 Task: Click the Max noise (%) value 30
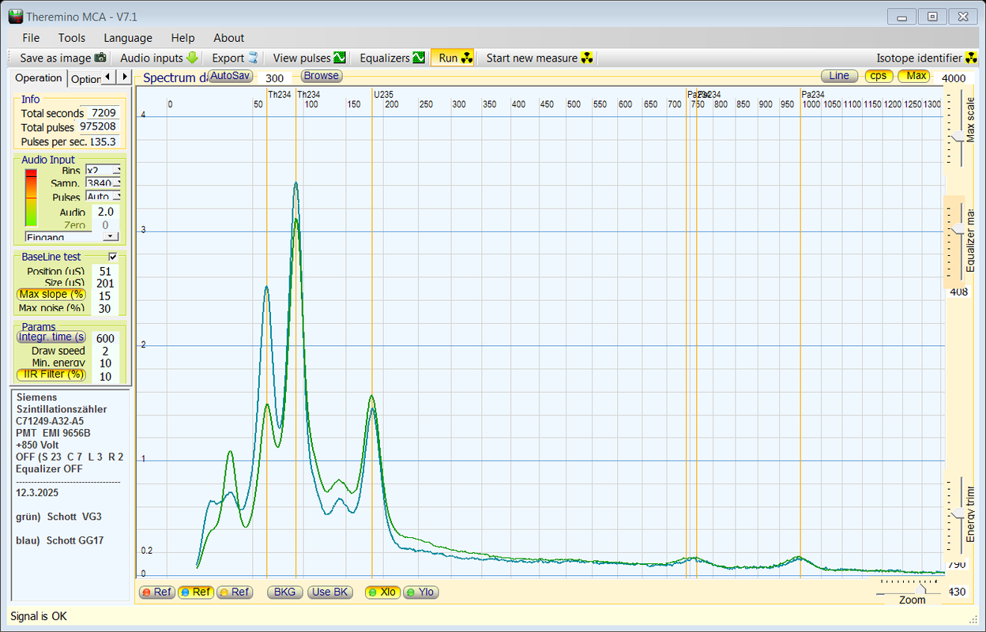(x=104, y=308)
